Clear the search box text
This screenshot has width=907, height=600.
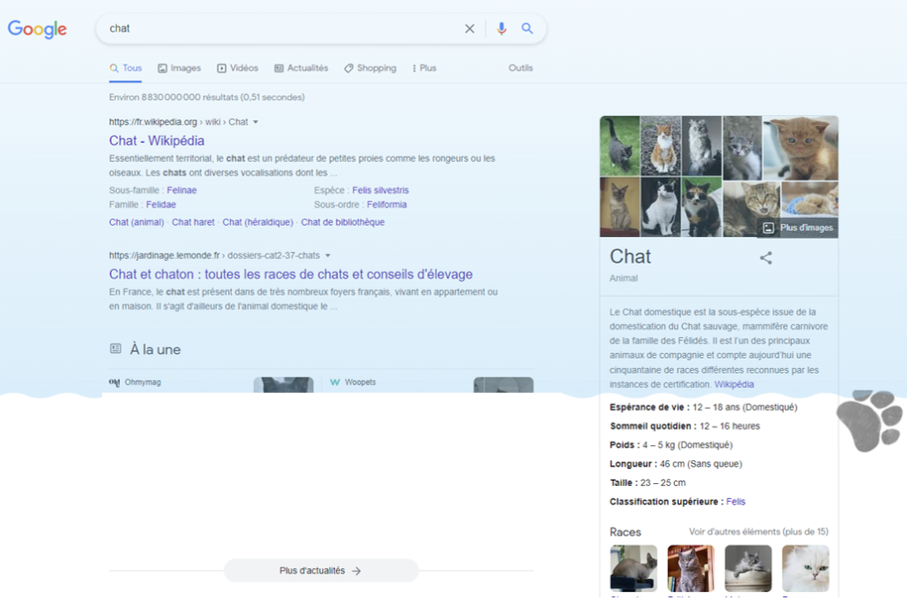(x=469, y=28)
